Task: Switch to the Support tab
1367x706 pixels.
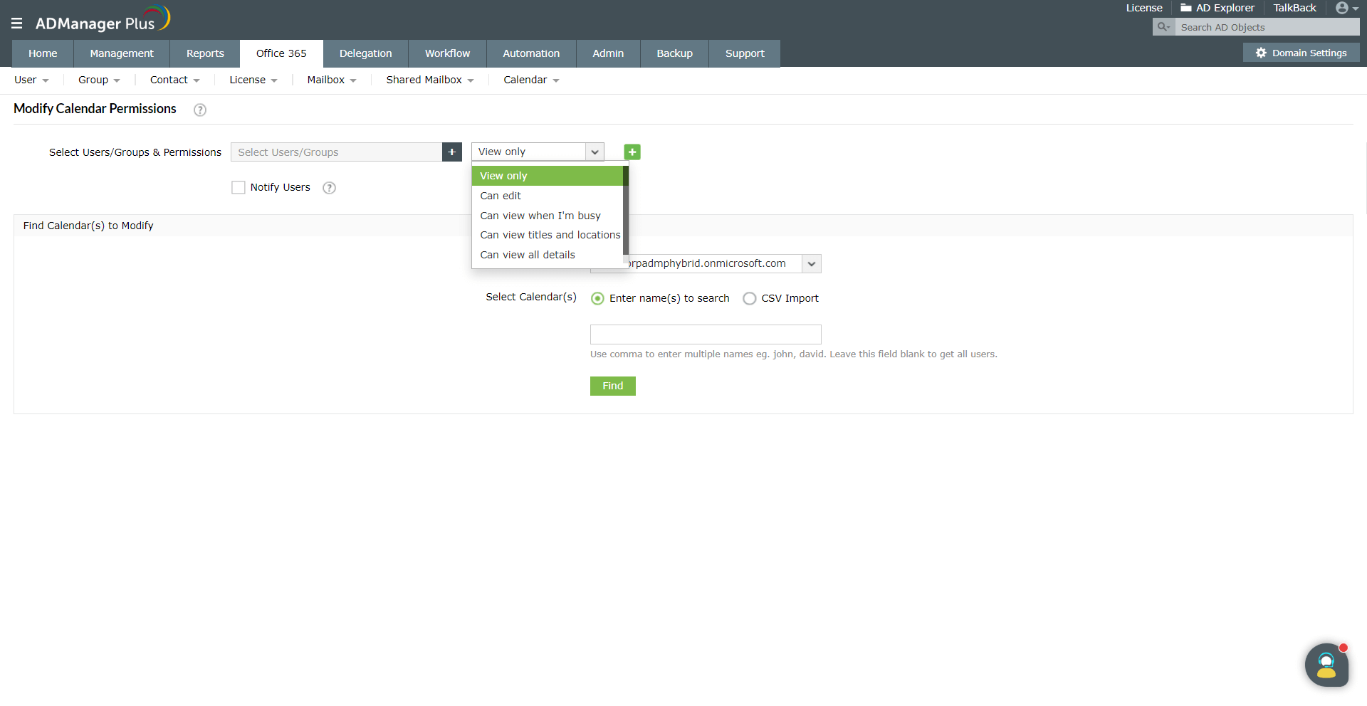Action: 745,53
